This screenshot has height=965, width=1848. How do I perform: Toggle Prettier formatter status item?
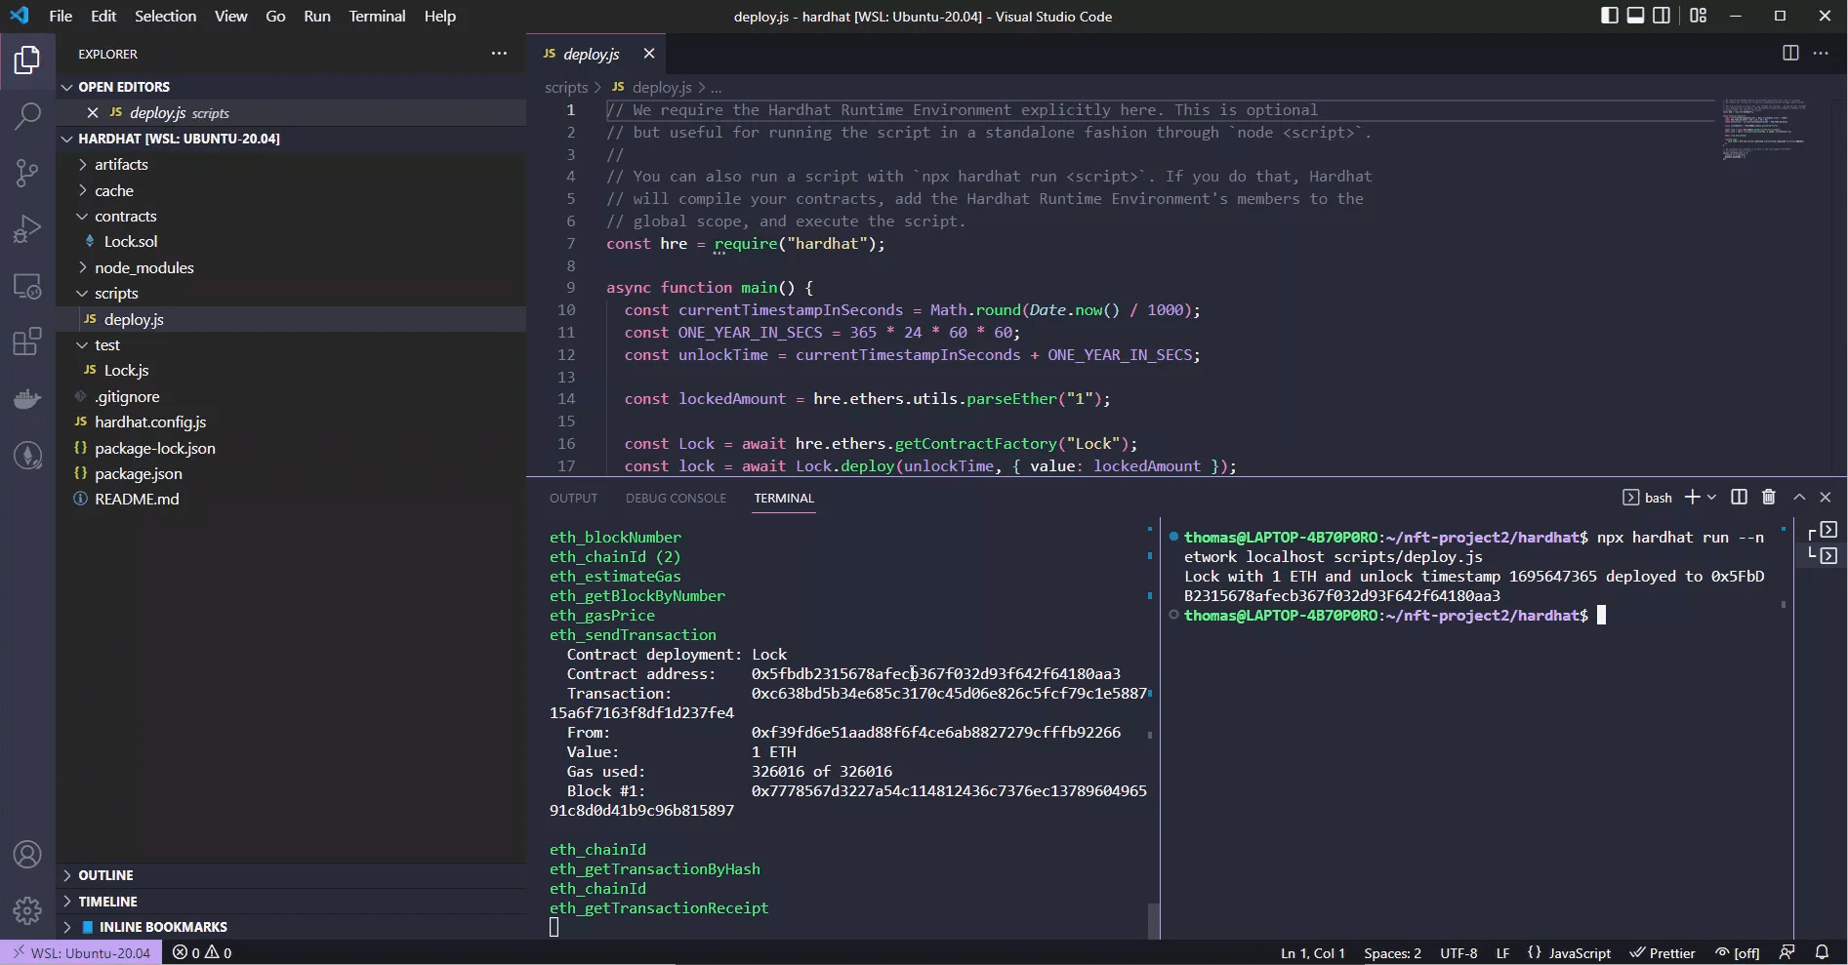[x=1663, y=952]
